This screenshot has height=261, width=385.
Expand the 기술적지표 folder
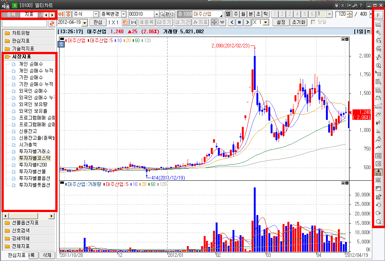point(23,49)
